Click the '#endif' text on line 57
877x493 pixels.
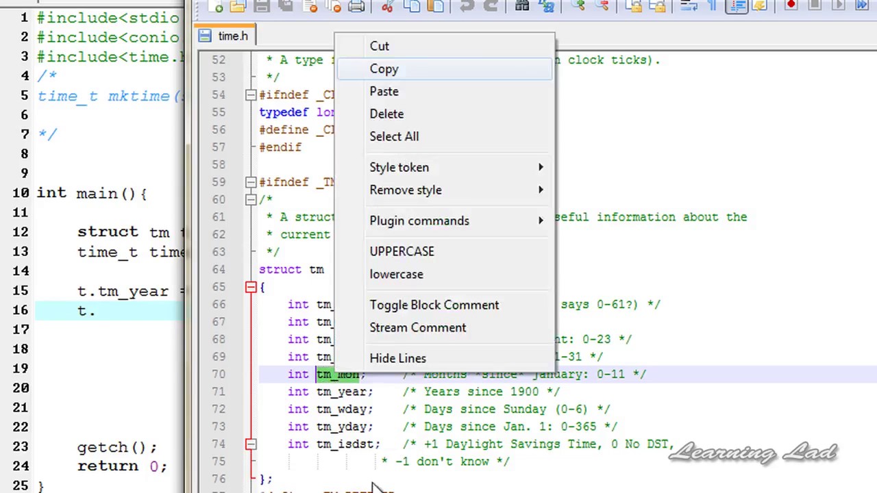click(280, 147)
